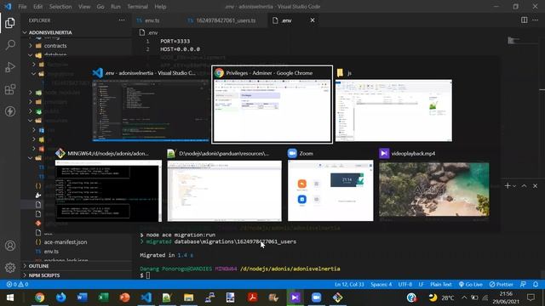Image resolution: width=545 pixels, height=306 pixels.
Task: Open Explorer panel more actions ellipsis
Action: 122,20
